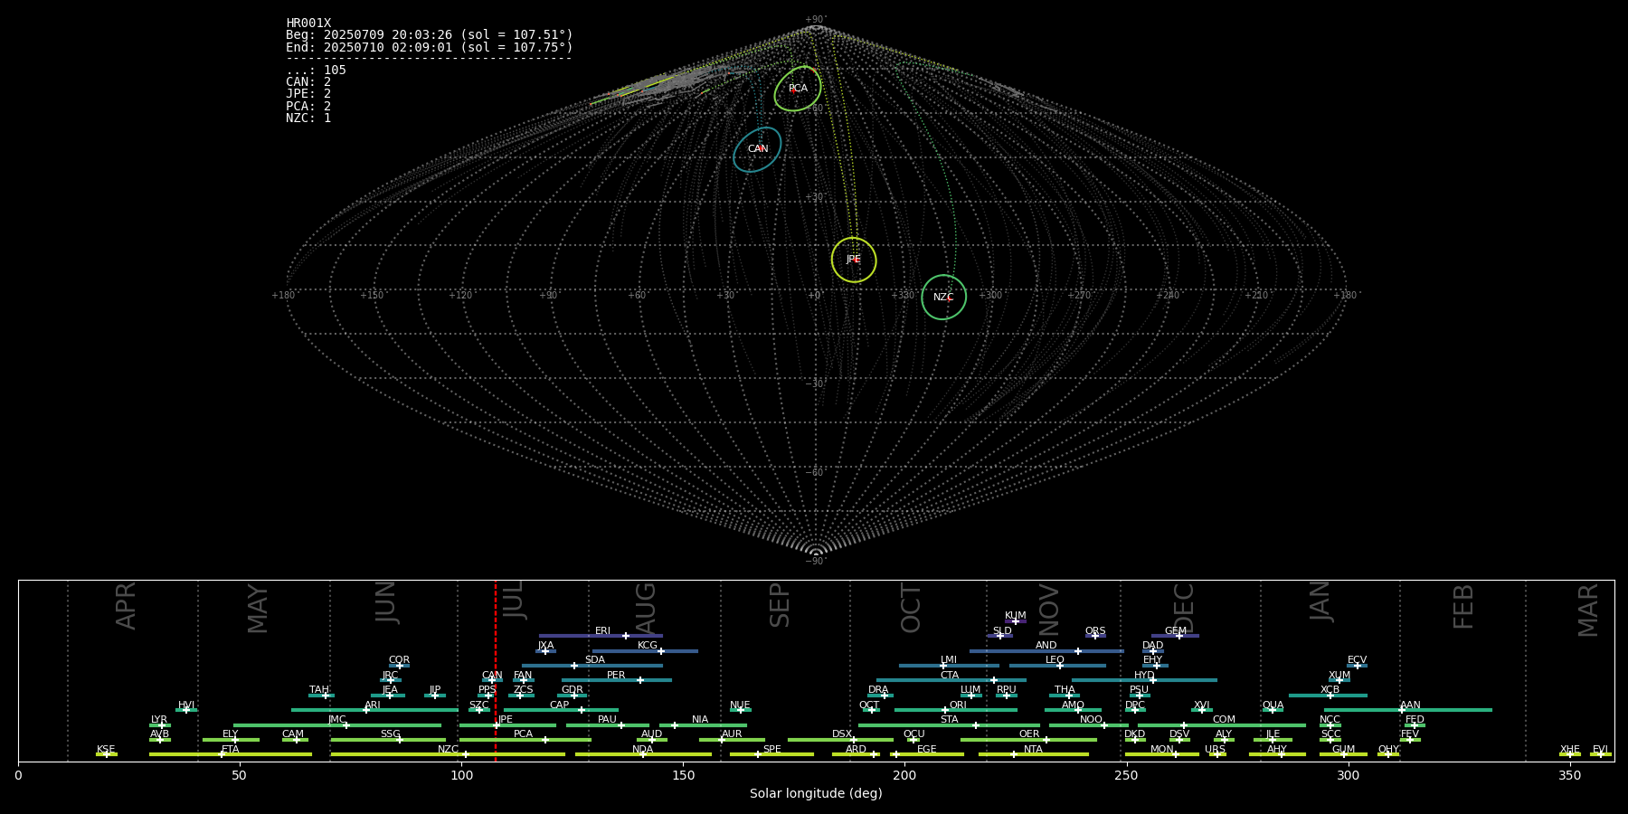The height and width of the screenshot is (814, 1628).
Task: Select the ERI shower bar in timeline
Action: point(601,636)
